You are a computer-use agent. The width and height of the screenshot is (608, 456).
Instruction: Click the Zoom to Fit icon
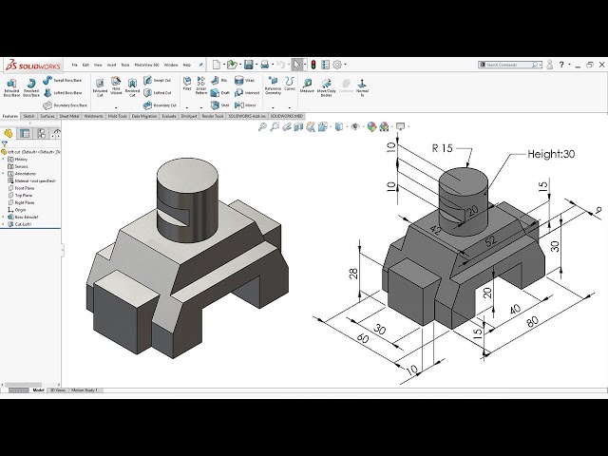(262, 126)
